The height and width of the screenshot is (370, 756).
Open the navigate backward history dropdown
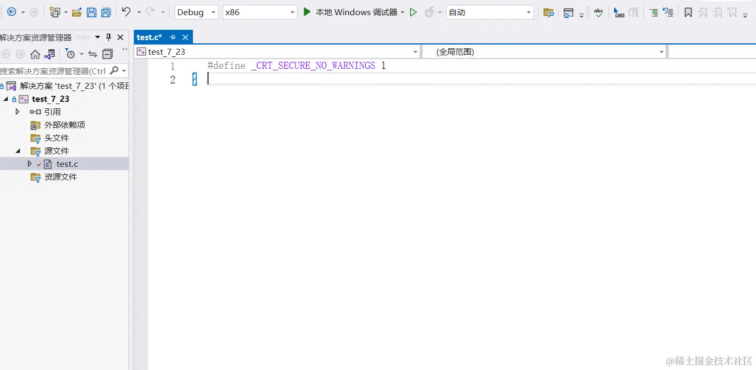23,12
